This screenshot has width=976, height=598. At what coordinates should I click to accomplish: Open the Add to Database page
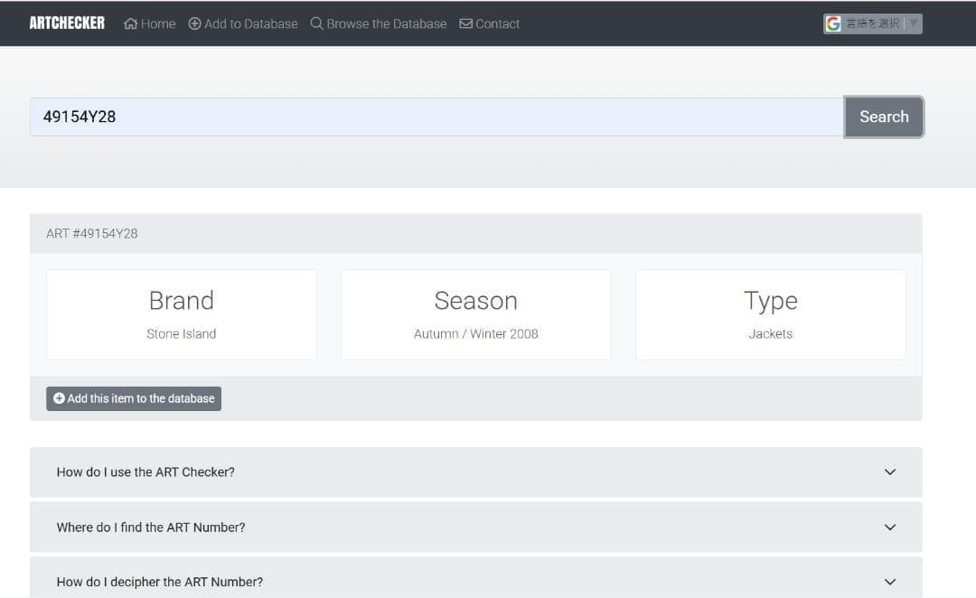coord(250,23)
